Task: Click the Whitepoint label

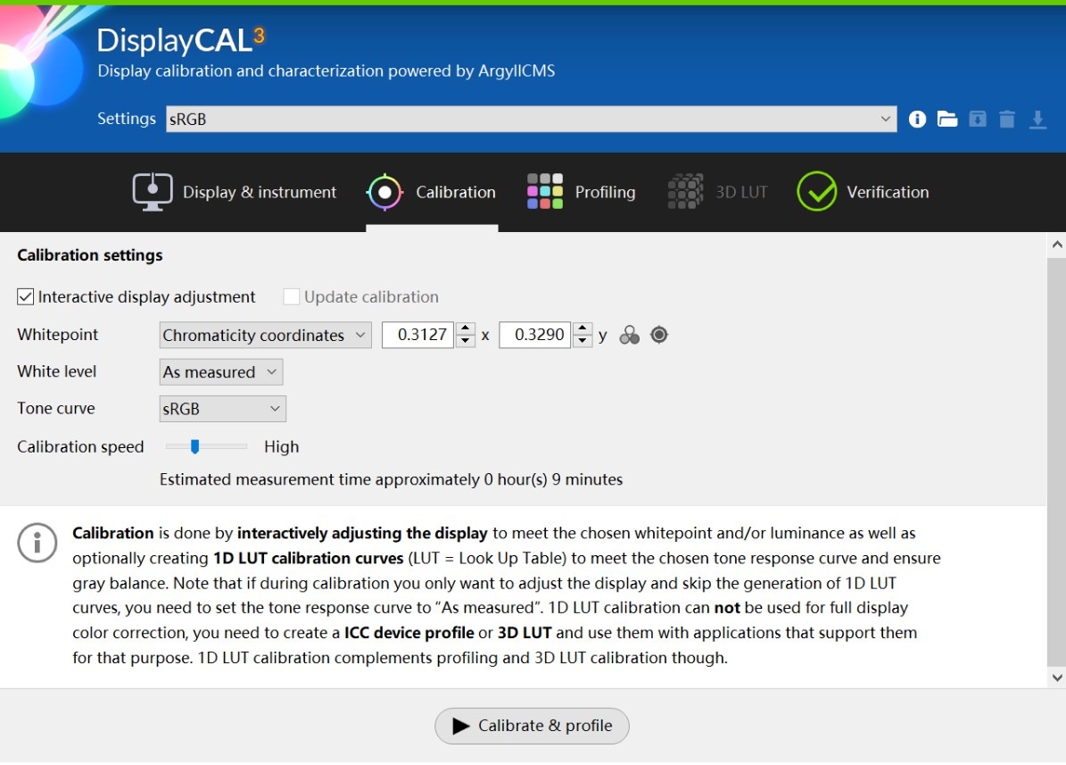Action: coord(58,335)
